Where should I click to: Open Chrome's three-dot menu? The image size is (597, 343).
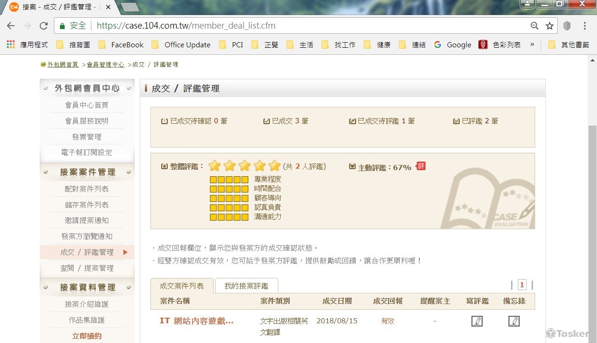click(584, 26)
